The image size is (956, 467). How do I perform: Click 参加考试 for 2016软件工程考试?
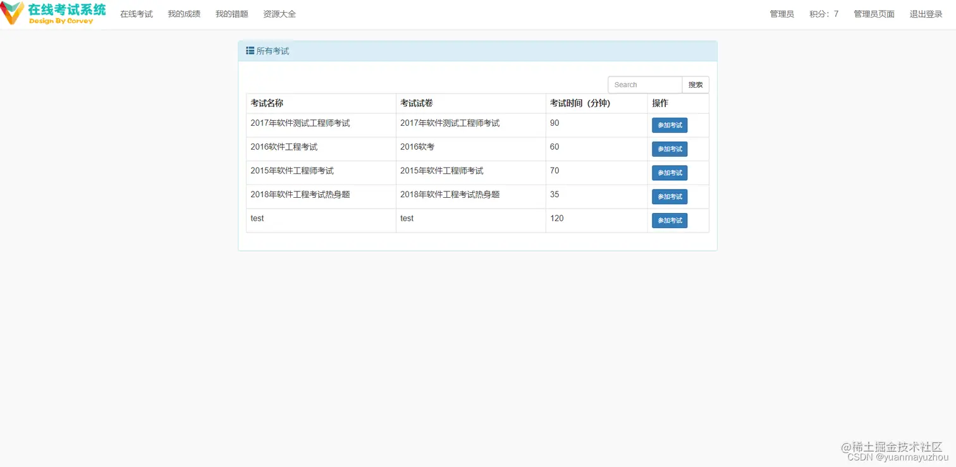(x=670, y=149)
